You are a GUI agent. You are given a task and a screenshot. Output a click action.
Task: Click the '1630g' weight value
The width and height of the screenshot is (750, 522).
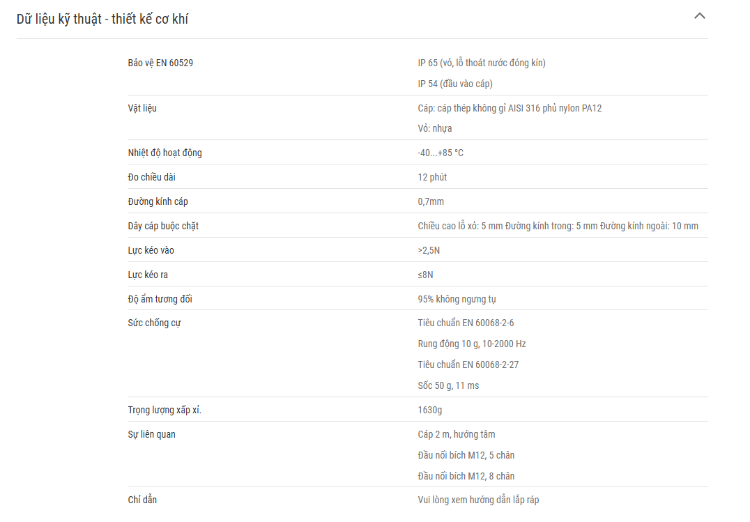(x=429, y=410)
